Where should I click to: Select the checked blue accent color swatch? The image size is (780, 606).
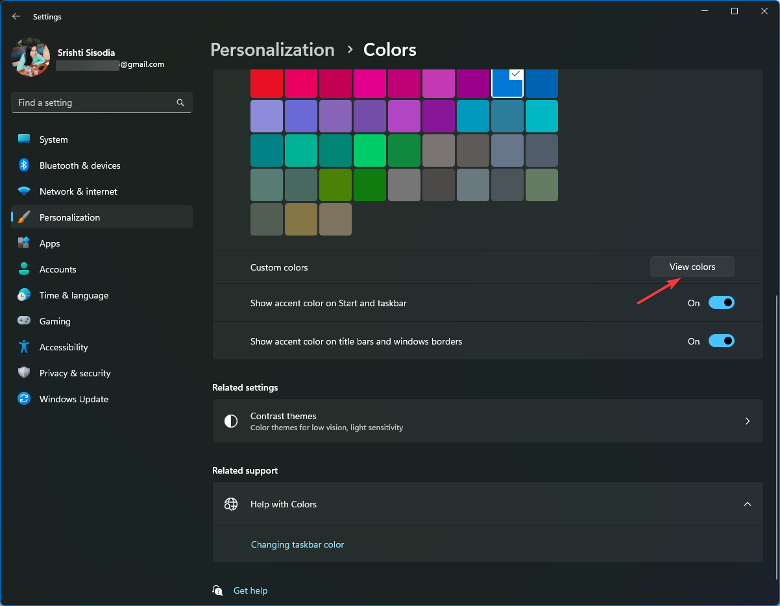[507, 83]
